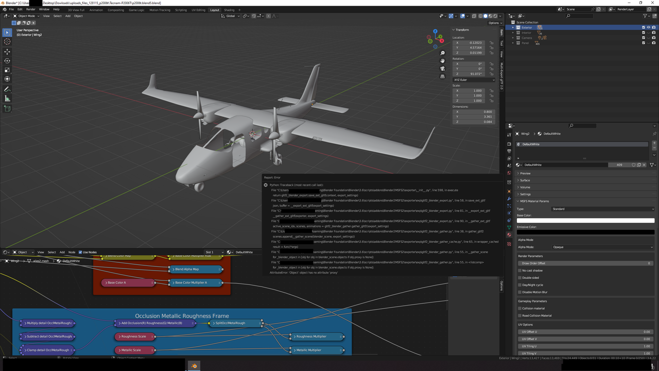This screenshot has width=659, height=371.
Task: Select the Move tool in viewport toolbar
Action: coord(7,52)
